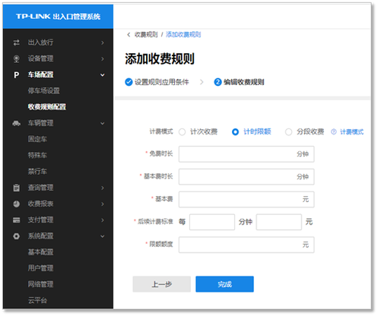
Task: Expand the 查询管理 menu chevron
Action: (x=103, y=188)
